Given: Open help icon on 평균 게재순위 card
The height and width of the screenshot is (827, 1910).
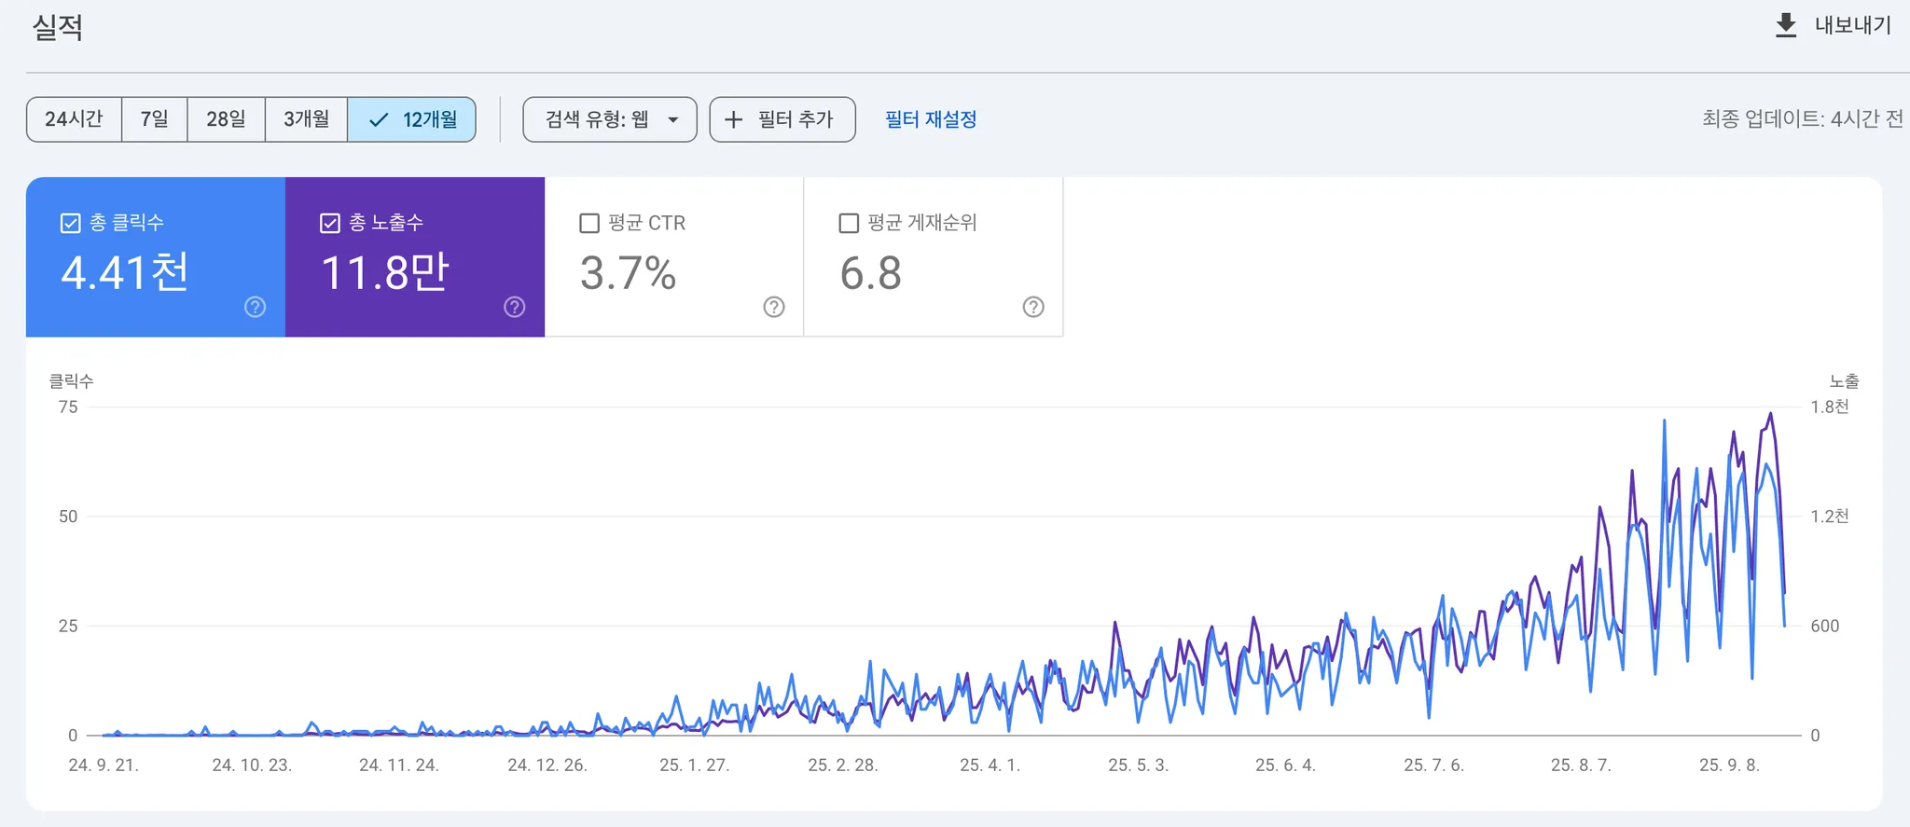Looking at the screenshot, I should click(x=1033, y=307).
